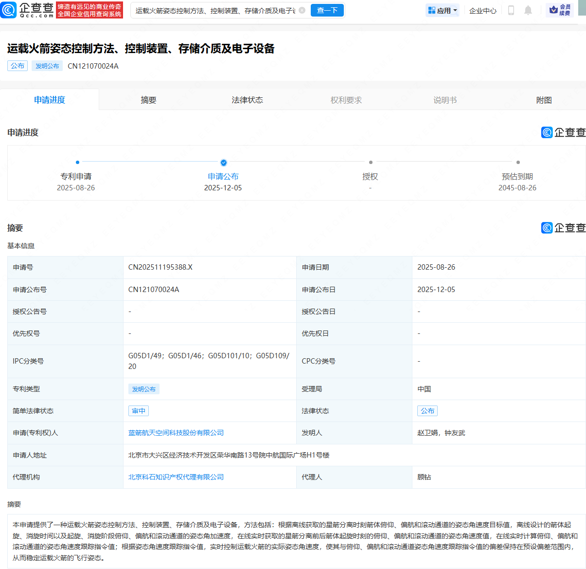The height and width of the screenshot is (569, 586).
Task: Open agency 北京科石知识产权代理有限公司 link
Action: point(176,477)
